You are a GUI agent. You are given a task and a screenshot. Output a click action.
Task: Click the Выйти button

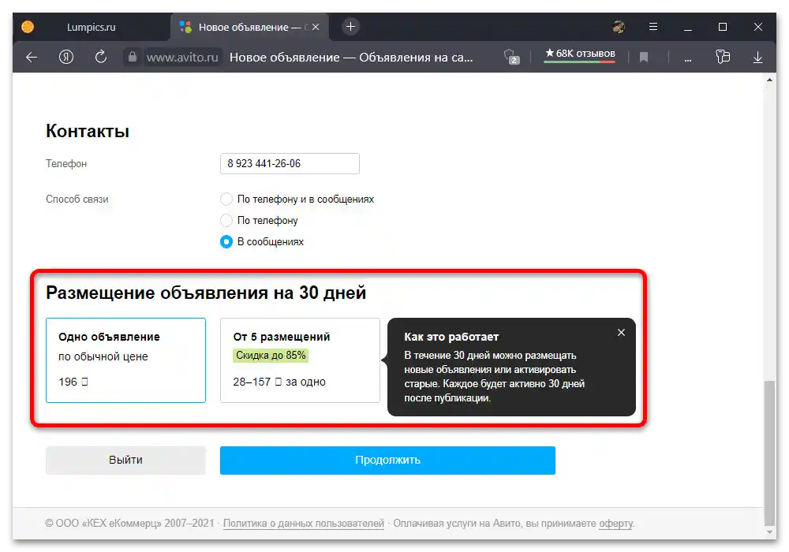tap(125, 460)
